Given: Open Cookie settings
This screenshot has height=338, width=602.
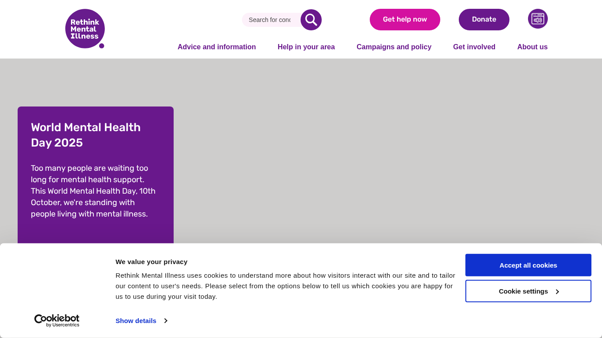Looking at the screenshot, I should click(x=523, y=291).
